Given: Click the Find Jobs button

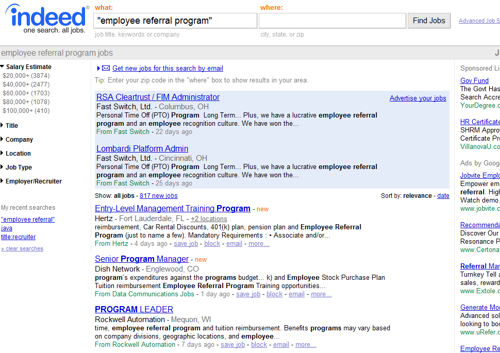Looking at the screenshot, I should [x=429, y=21].
